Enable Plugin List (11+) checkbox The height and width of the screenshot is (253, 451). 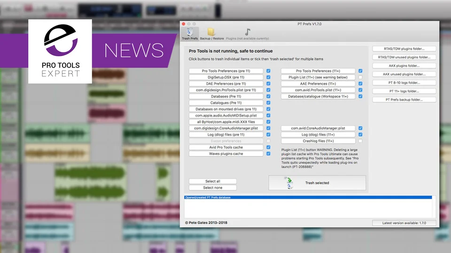pyautogui.click(x=360, y=77)
